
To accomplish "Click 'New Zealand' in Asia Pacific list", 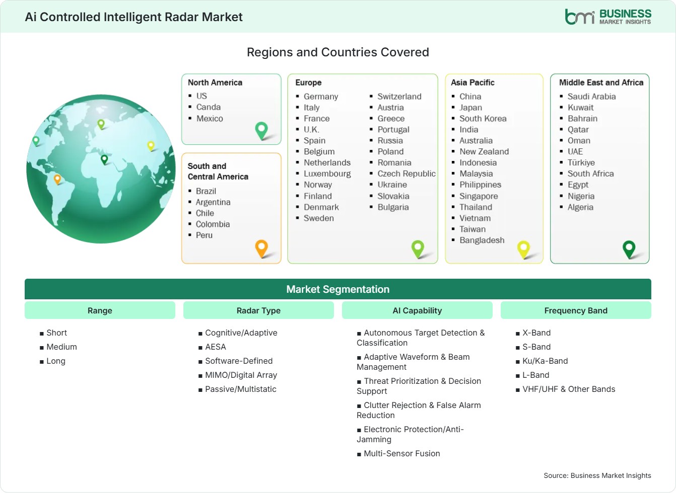I will (x=484, y=152).
